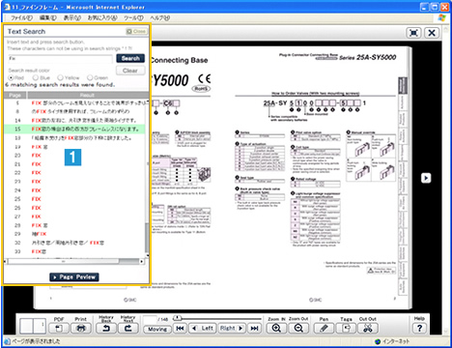Zoom in with magnifier plus icon
Viewport: 452px width, 348px height.
276,329
